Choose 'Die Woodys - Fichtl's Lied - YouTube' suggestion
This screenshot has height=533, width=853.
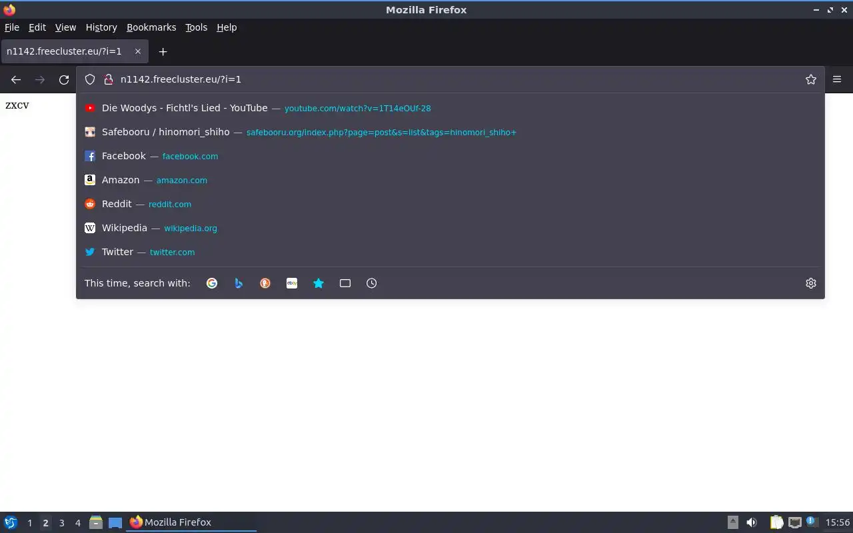point(450,108)
